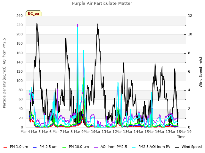Click the cyan PA AQI legend swatch
Viewport: 205px width, 153px height.
click(x=134, y=147)
